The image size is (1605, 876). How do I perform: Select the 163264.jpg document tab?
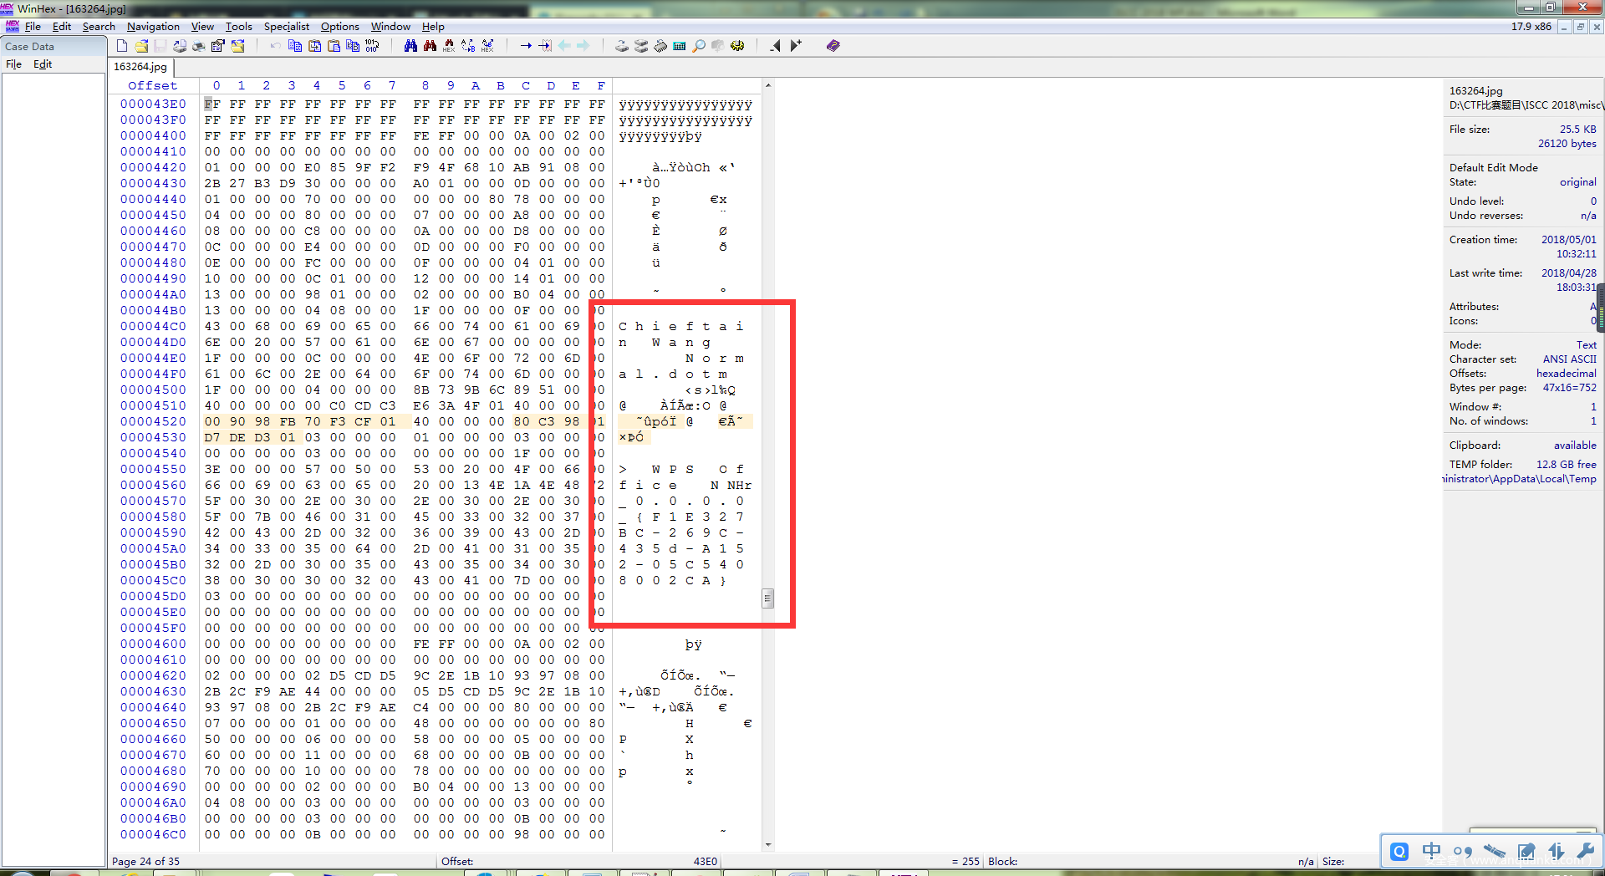[140, 67]
